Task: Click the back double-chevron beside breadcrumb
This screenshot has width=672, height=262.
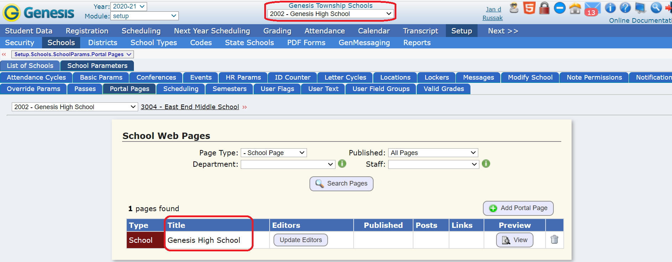Action: pos(4,54)
